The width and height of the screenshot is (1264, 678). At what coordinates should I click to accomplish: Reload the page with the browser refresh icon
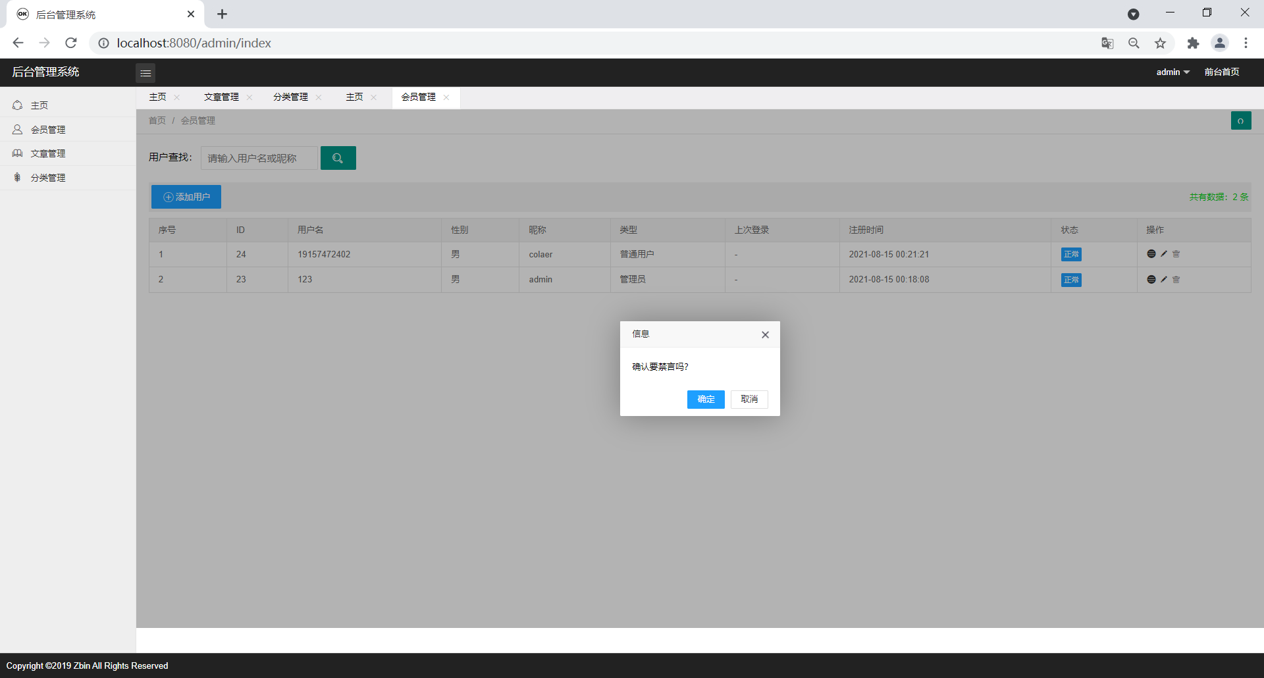tap(71, 43)
